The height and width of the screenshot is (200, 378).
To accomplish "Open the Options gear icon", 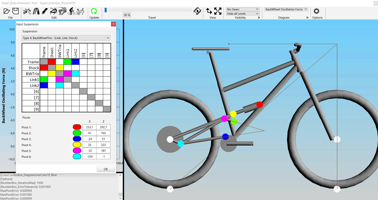I will click(x=316, y=11).
